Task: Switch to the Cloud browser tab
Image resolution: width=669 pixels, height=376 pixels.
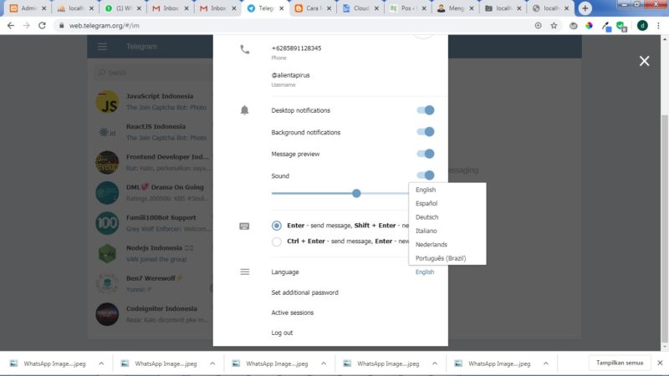Action: [360, 8]
